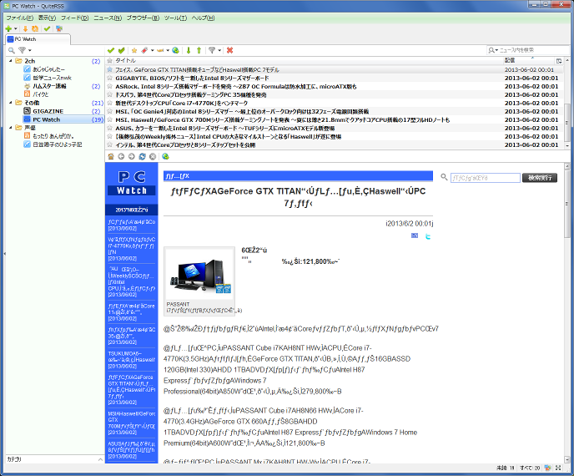Click the single green check mark-read icon
The height and width of the screenshot is (476, 574).
tap(111, 50)
